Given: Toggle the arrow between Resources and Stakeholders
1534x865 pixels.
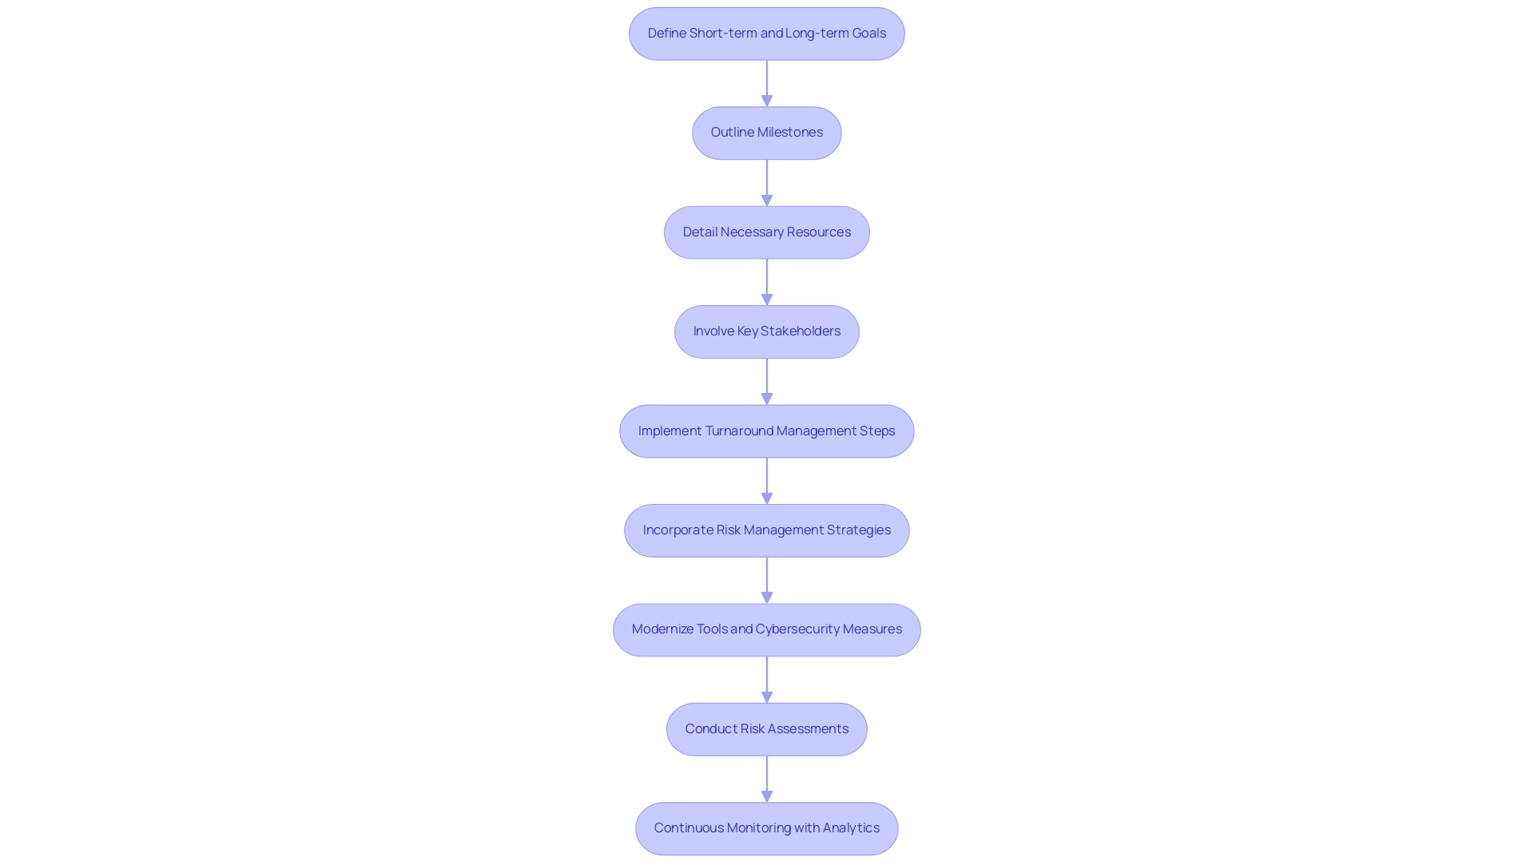Looking at the screenshot, I should click(767, 281).
